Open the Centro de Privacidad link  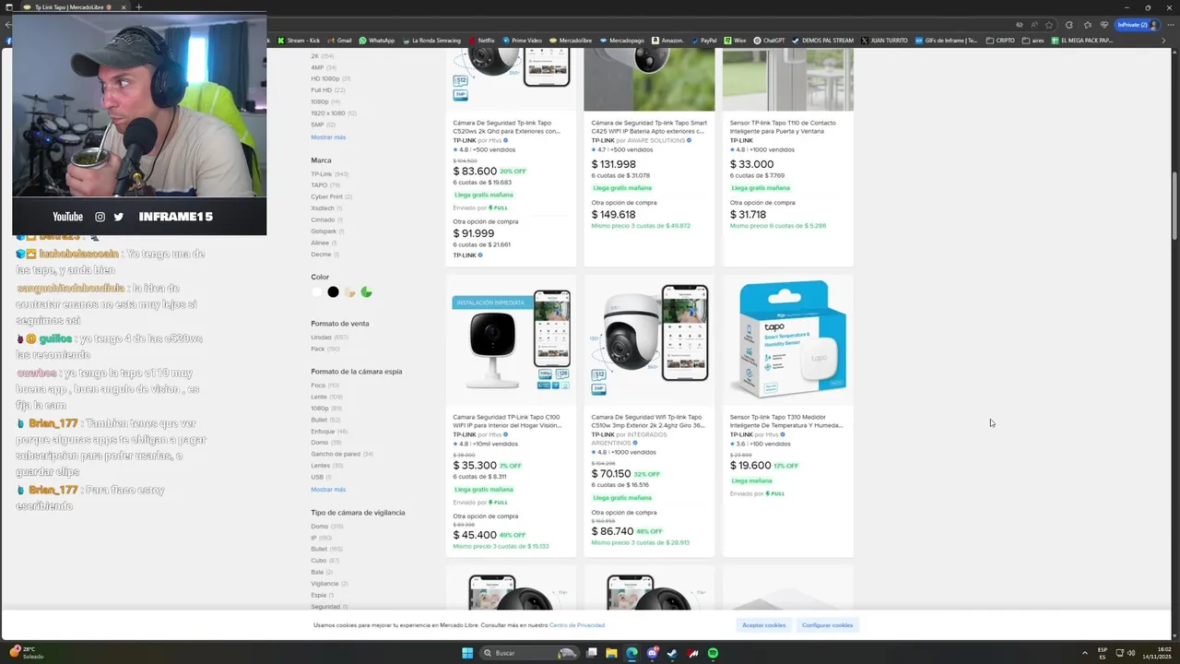click(577, 625)
